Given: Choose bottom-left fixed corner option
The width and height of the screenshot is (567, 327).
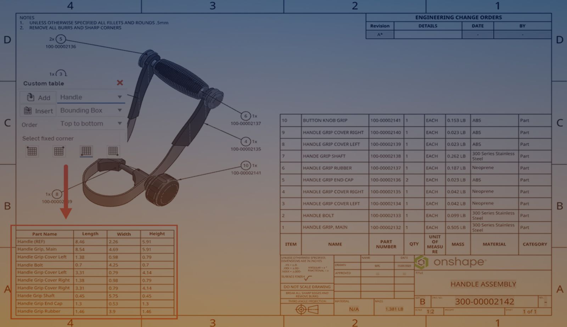Looking at the screenshot, I should pyautogui.click(x=86, y=151).
